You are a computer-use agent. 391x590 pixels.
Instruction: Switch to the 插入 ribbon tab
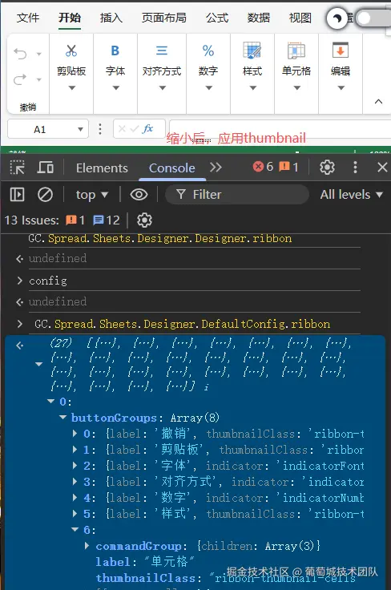111,18
